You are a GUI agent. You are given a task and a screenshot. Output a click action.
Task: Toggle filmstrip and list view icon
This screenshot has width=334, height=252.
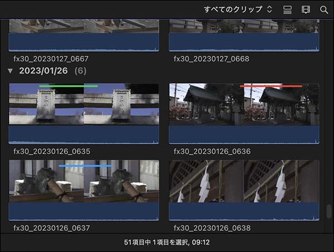pyautogui.click(x=287, y=9)
